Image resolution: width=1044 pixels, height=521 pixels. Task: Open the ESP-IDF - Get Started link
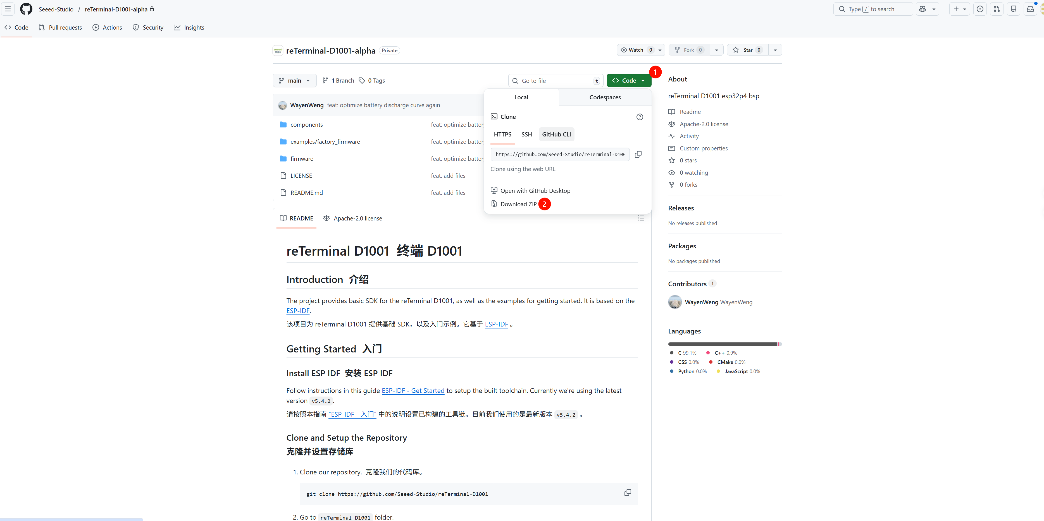click(x=413, y=391)
